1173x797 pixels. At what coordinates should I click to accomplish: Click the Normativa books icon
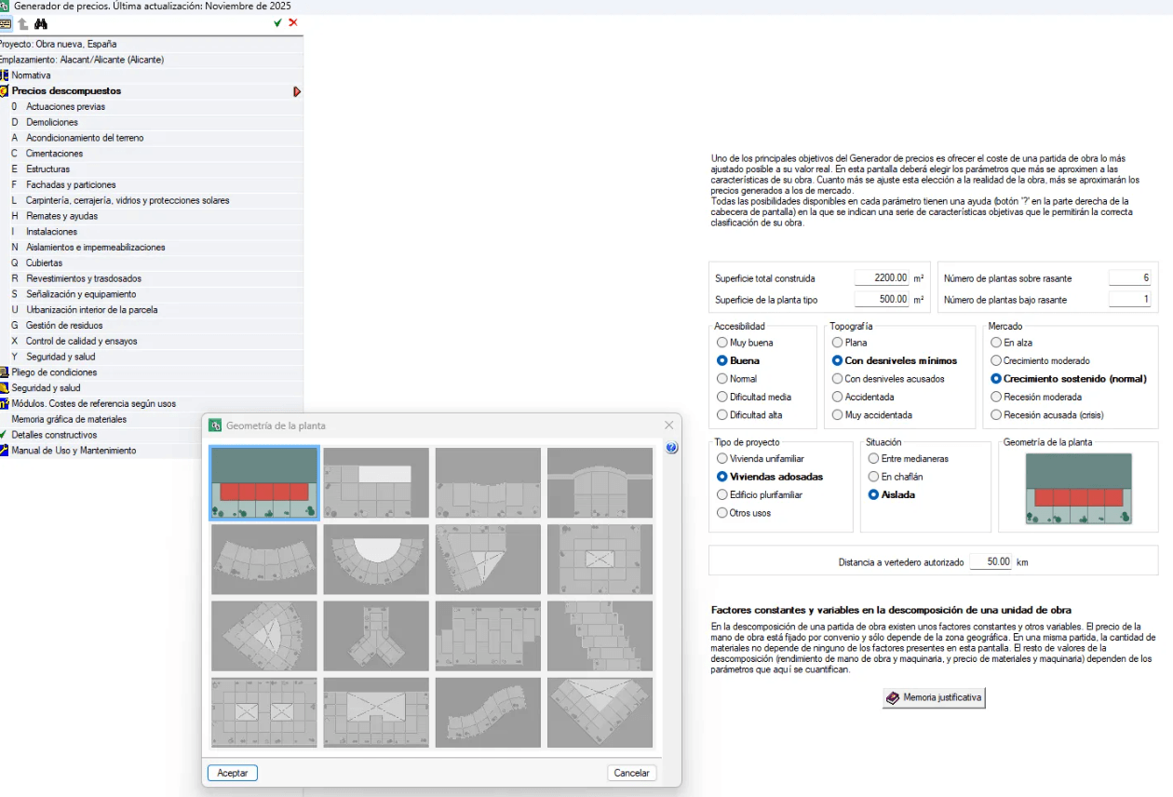click(4, 75)
